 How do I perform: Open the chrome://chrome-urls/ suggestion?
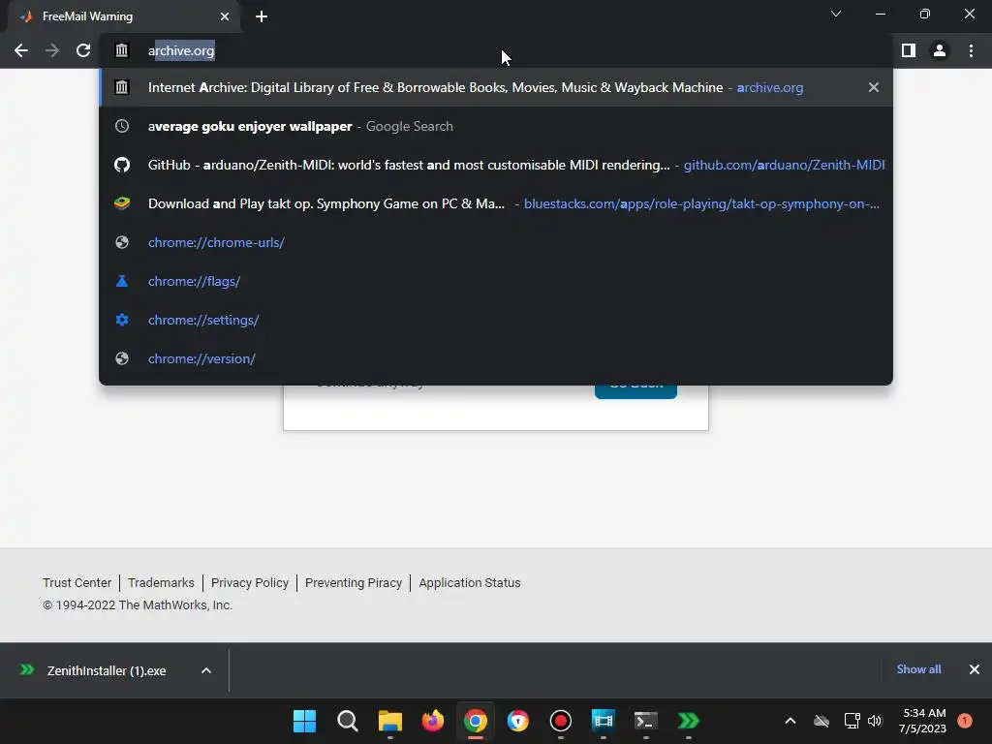coord(496,242)
